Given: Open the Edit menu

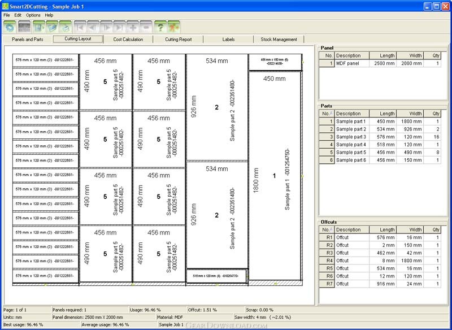Looking at the screenshot, I should pyautogui.click(x=18, y=15).
